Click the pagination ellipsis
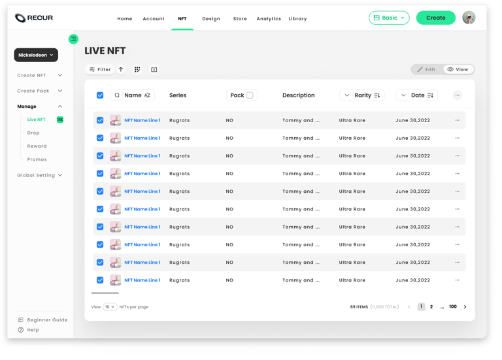The width and height of the screenshot is (502, 360). (x=442, y=307)
